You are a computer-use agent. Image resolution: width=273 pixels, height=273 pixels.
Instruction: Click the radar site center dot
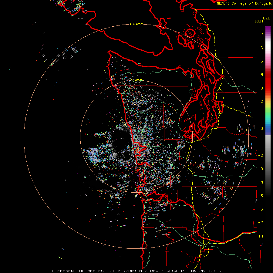click(x=136, y=137)
